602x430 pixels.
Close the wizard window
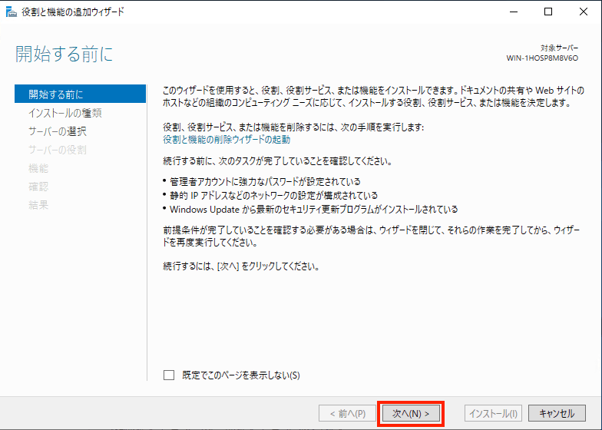click(x=584, y=12)
